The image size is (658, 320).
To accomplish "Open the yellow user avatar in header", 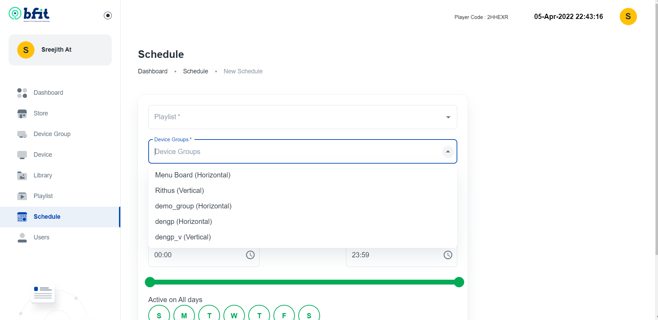I will [x=628, y=17].
